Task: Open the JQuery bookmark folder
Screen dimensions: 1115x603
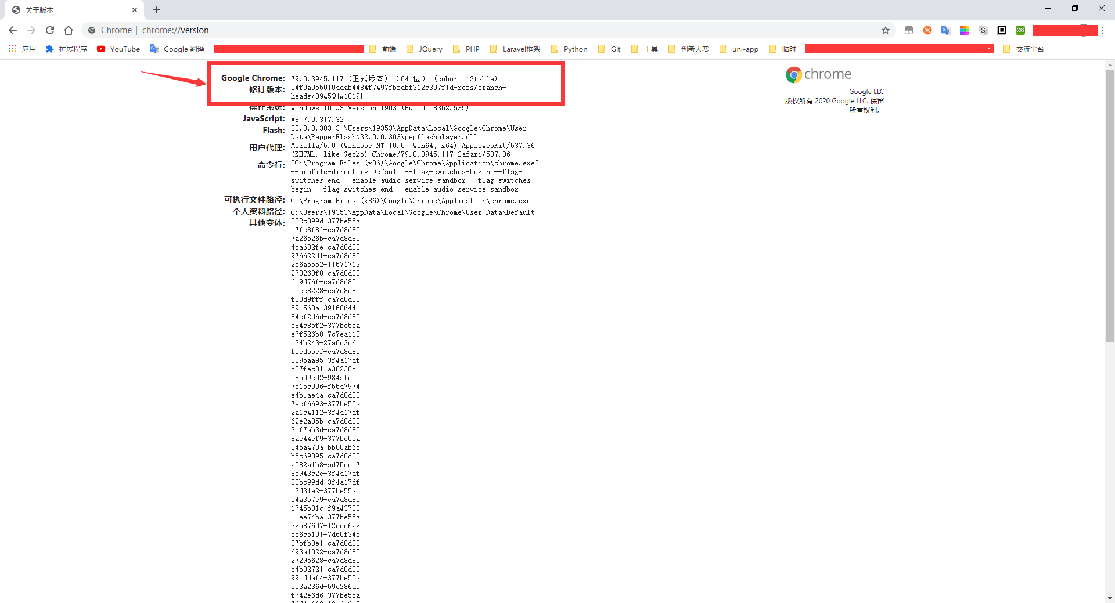Action: pos(425,49)
